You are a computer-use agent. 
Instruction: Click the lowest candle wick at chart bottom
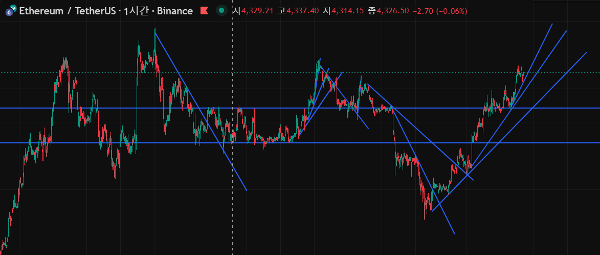point(425,218)
